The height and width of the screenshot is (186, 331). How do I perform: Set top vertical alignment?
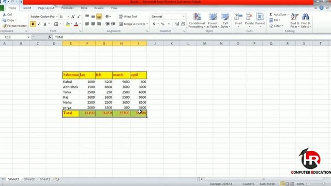87,17
